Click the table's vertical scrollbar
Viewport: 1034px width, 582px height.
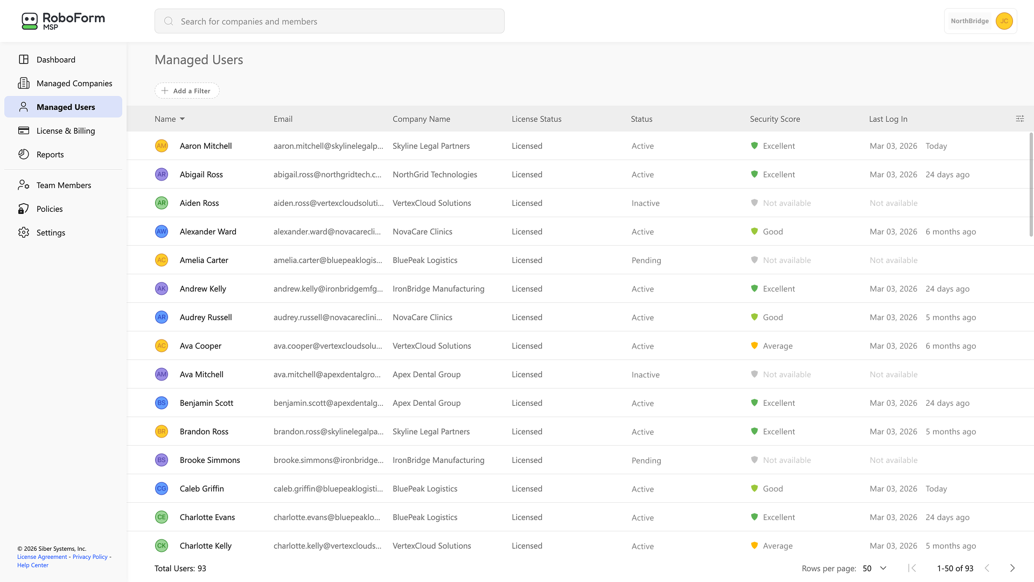point(1031,184)
